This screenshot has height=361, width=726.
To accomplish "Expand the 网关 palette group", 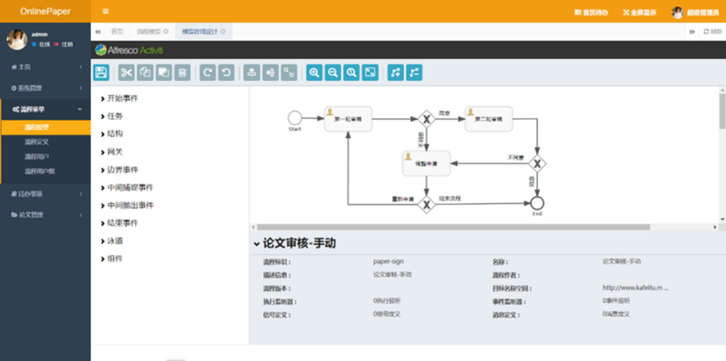I will click(x=112, y=151).
